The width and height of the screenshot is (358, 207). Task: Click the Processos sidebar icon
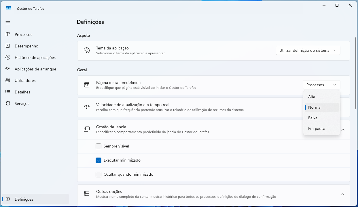pos(8,34)
